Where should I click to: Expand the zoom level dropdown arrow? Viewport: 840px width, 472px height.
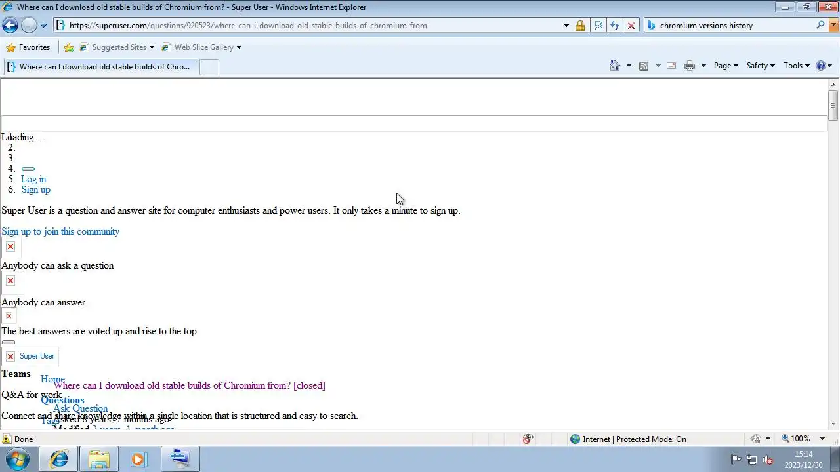click(x=822, y=439)
